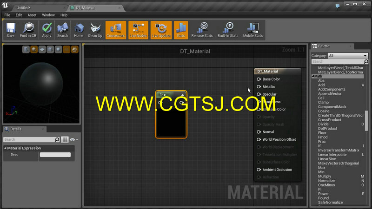Screen dimensions: 372x209
Task: Toggle the Stats display
Action: [x=181, y=30]
